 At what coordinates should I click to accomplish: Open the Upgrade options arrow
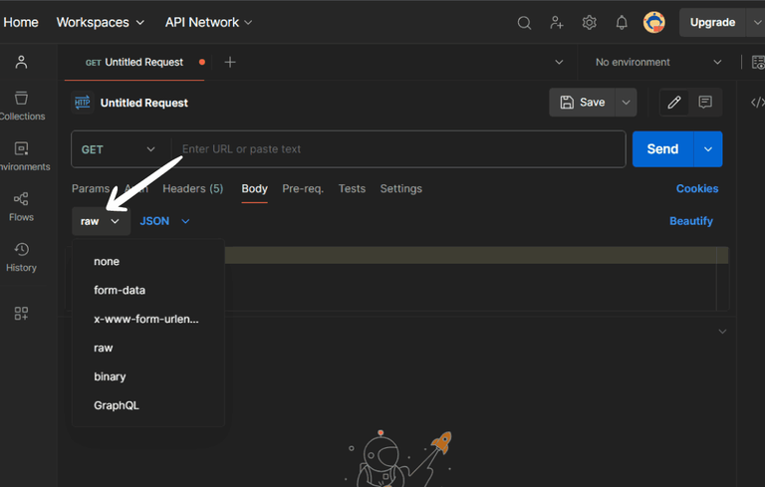click(x=756, y=23)
